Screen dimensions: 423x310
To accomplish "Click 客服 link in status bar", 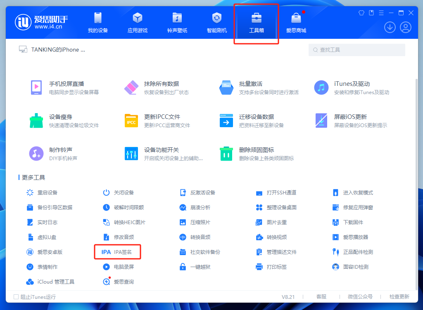I will pos(321,297).
